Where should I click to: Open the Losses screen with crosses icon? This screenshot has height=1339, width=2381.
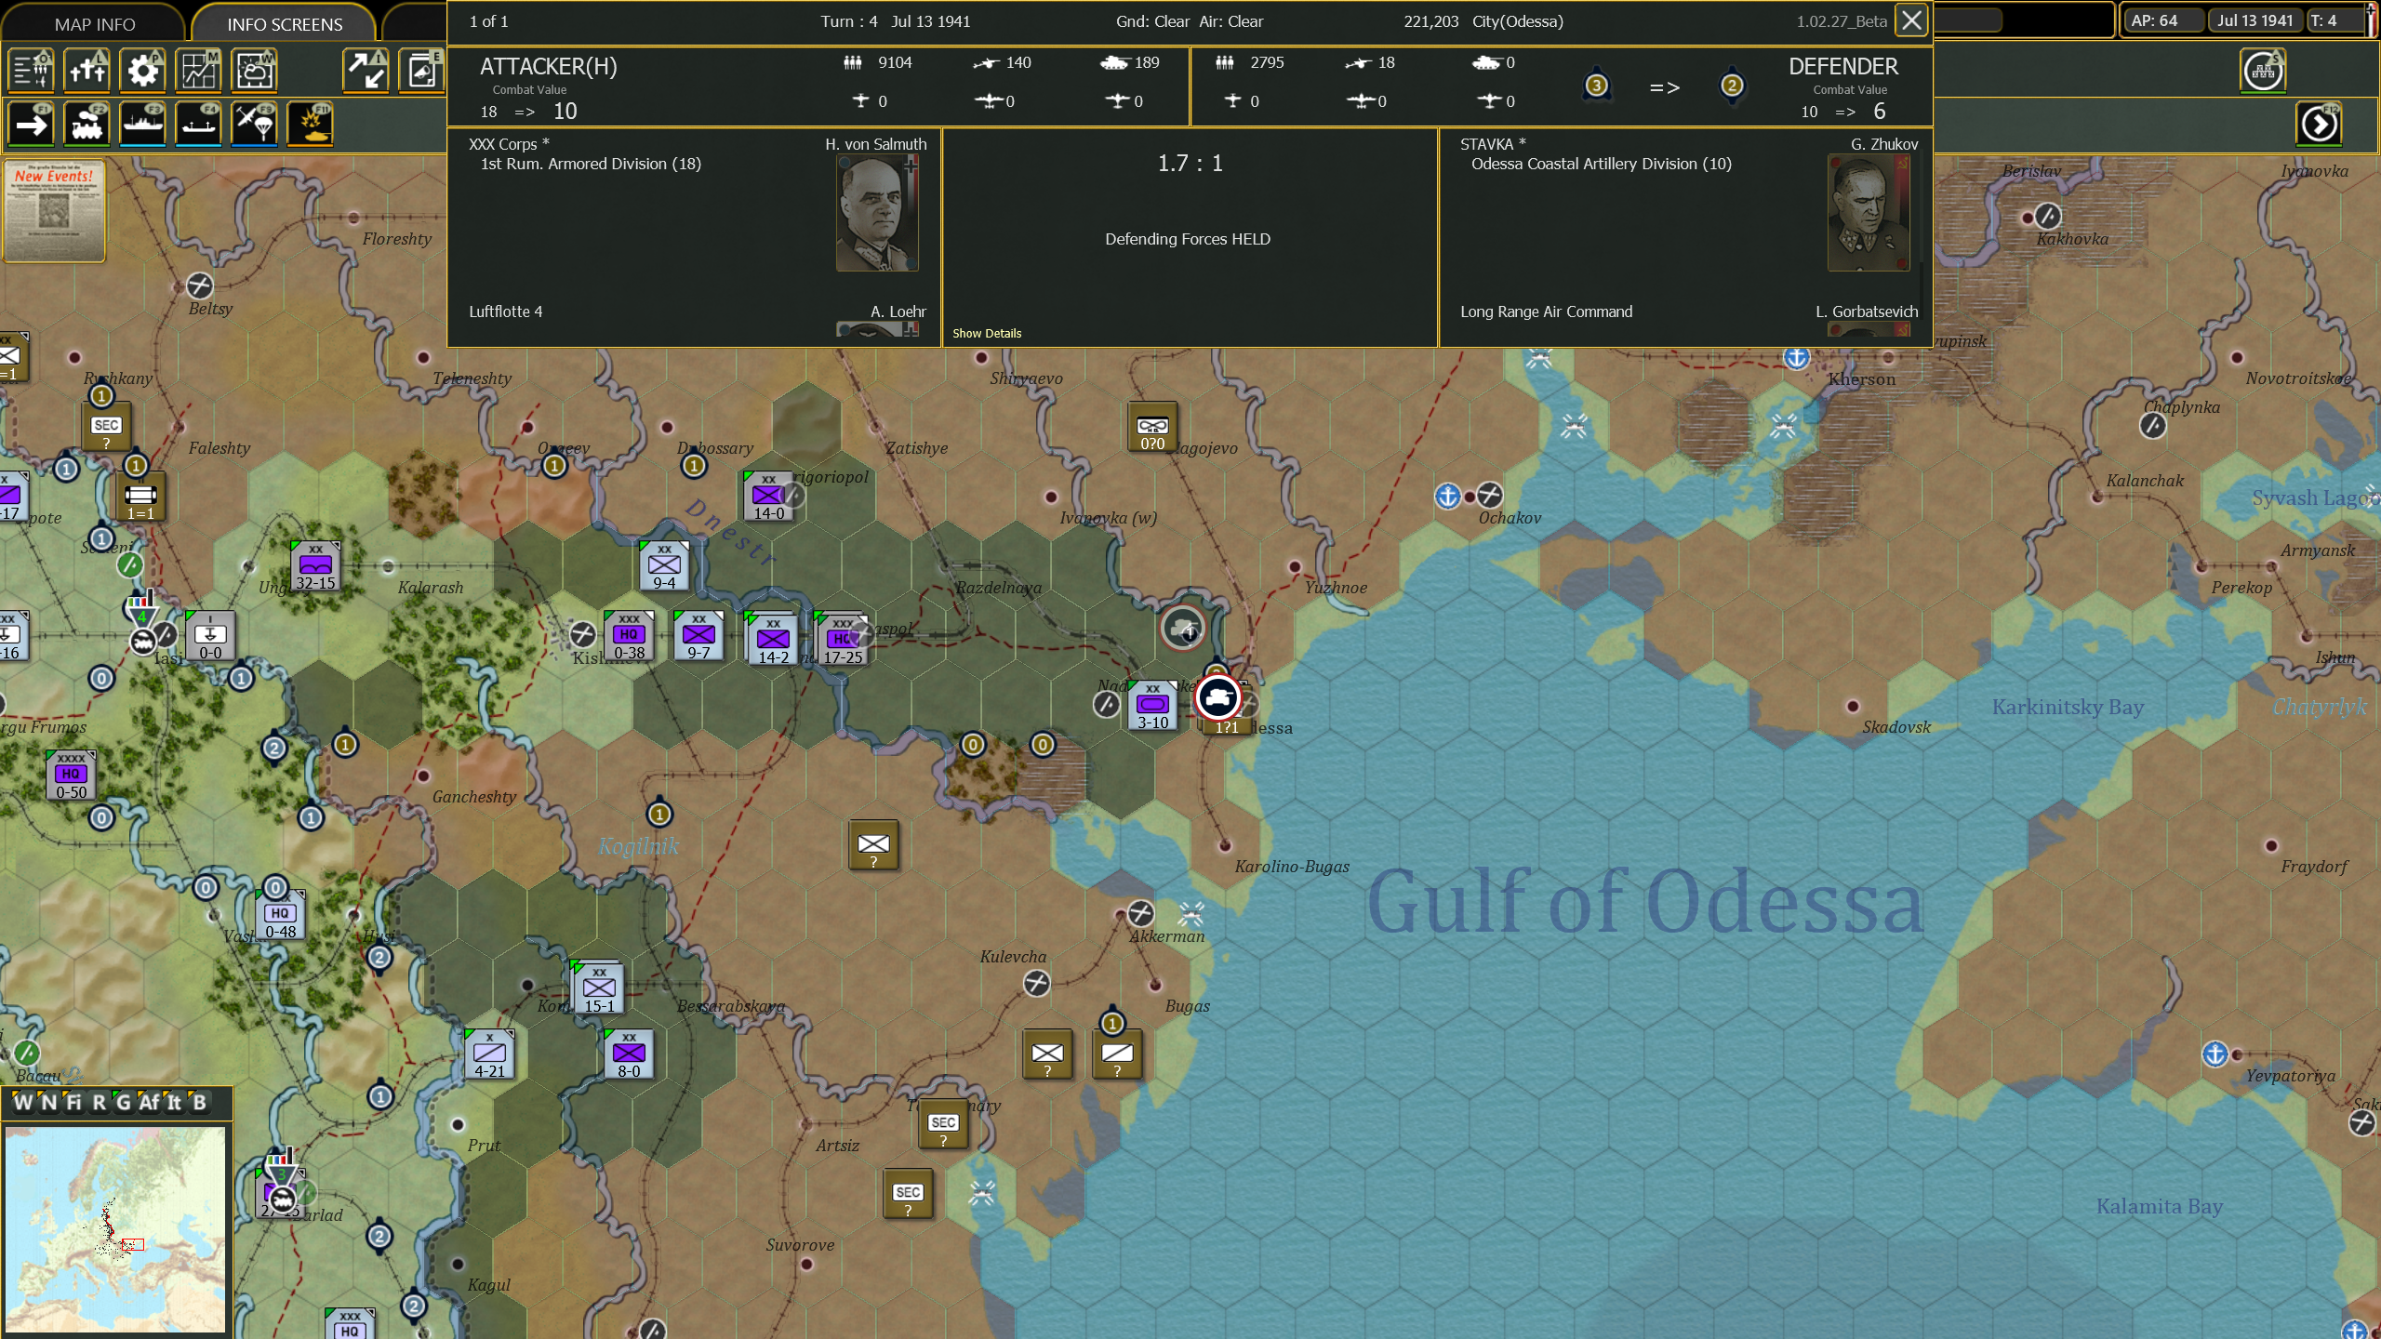[x=87, y=71]
